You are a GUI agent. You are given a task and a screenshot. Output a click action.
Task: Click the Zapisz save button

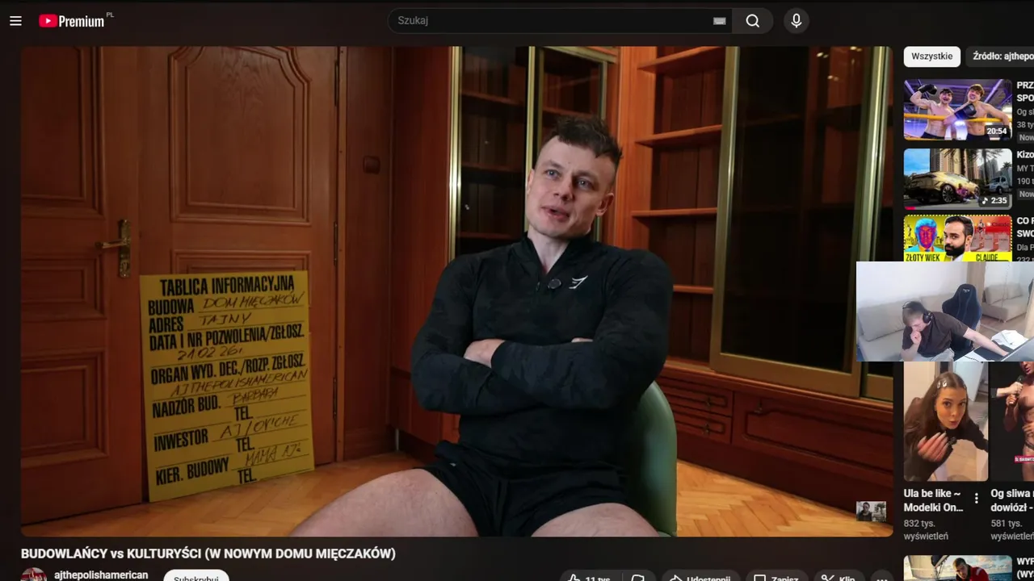775,577
